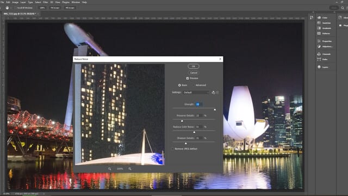Zoom in the Reduce Noise preview
This screenshot has width=348, height=196.
click(x=130, y=169)
